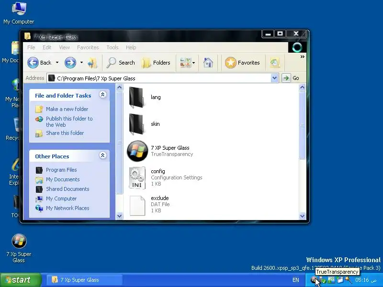Click the History toolbar icon
The image size is (383, 287).
(x=275, y=63)
